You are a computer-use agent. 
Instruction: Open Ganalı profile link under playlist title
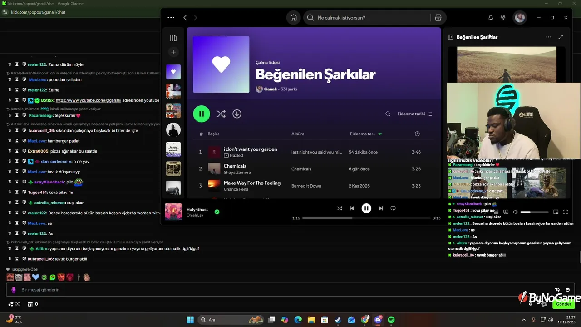coord(271,89)
